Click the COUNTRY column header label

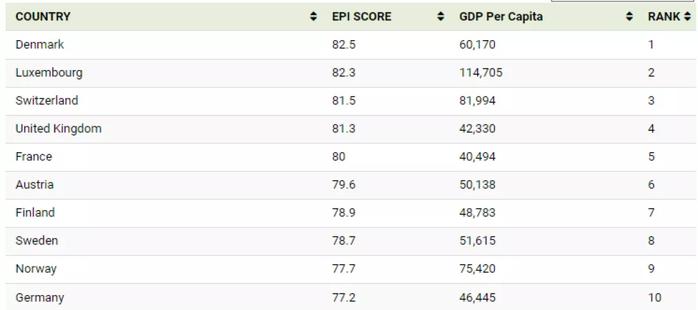tap(43, 16)
